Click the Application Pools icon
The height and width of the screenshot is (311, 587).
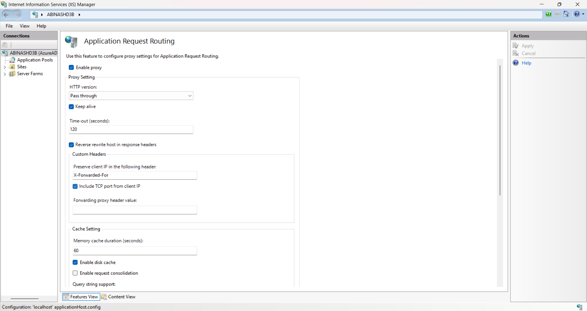(13, 60)
